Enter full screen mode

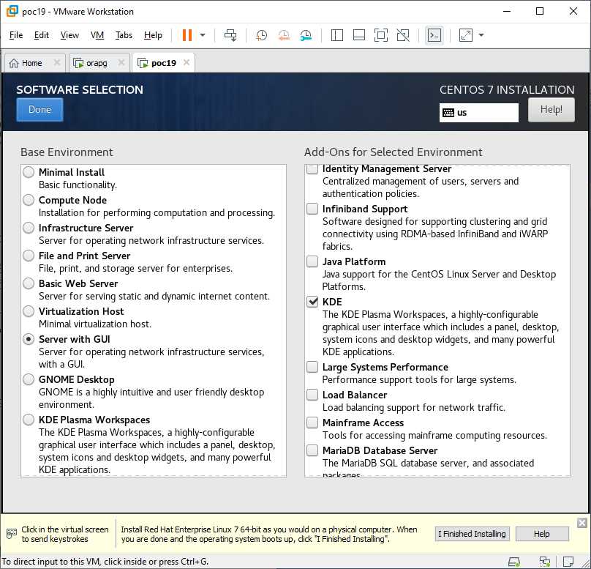381,35
